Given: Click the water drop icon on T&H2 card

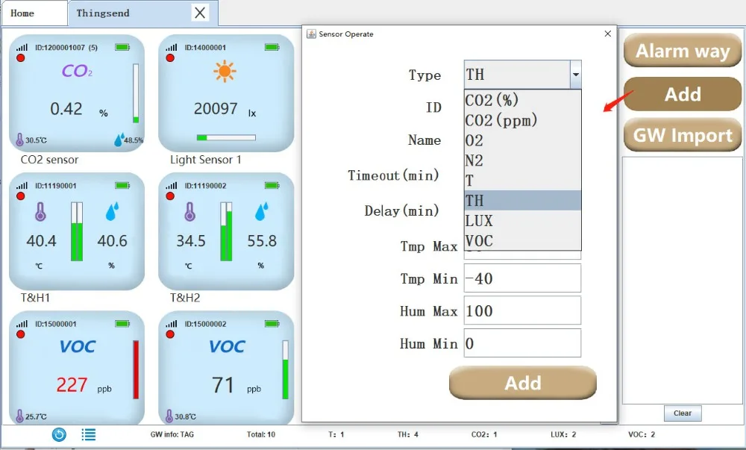Looking at the screenshot, I should tap(261, 212).
